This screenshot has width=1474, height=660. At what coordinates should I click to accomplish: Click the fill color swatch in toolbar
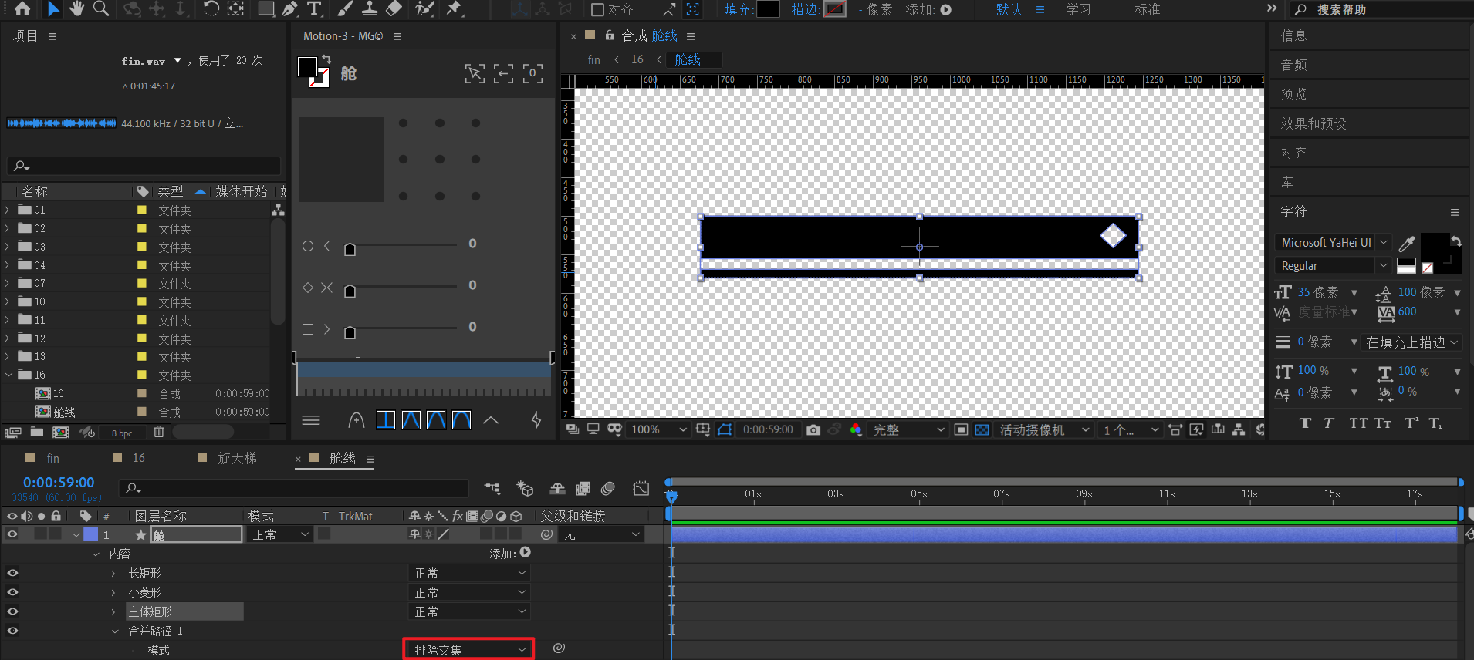(768, 9)
